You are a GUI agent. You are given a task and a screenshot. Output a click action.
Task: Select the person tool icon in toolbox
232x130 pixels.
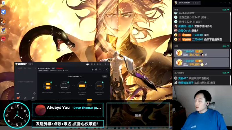coord(25,98)
